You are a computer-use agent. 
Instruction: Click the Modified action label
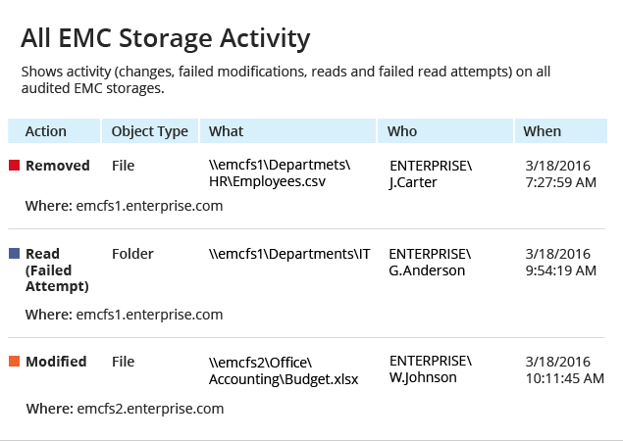(56, 362)
